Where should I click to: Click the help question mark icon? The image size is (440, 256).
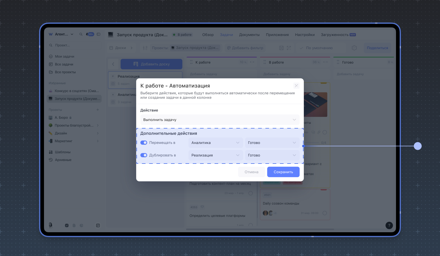click(389, 225)
